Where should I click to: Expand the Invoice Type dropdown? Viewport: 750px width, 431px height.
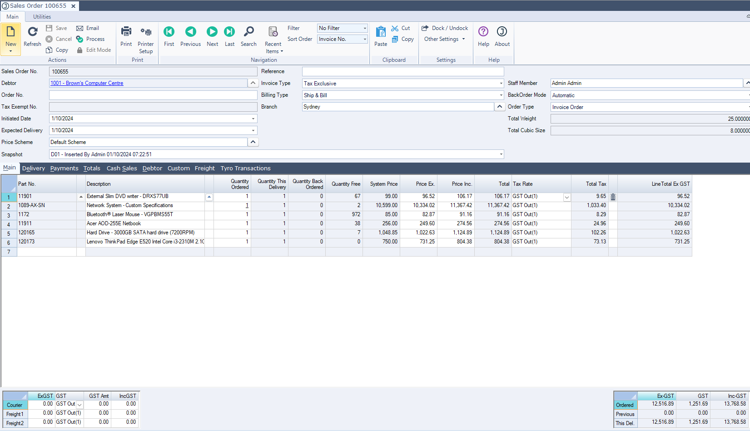pos(501,84)
